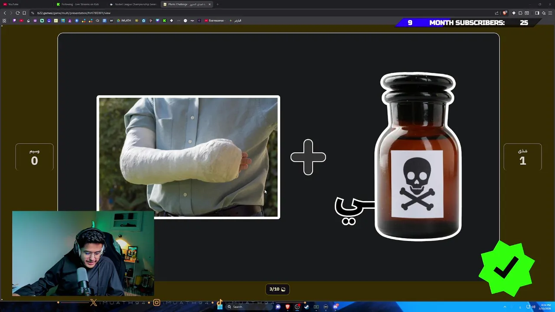Reload the b22.games page

(18, 13)
